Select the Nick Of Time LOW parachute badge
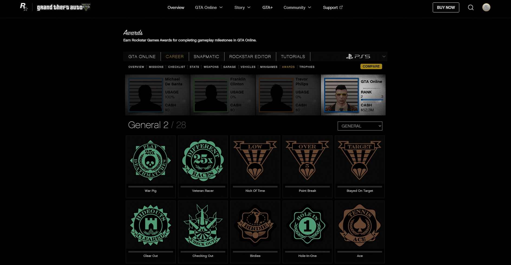This screenshot has height=265, width=511. (255, 160)
